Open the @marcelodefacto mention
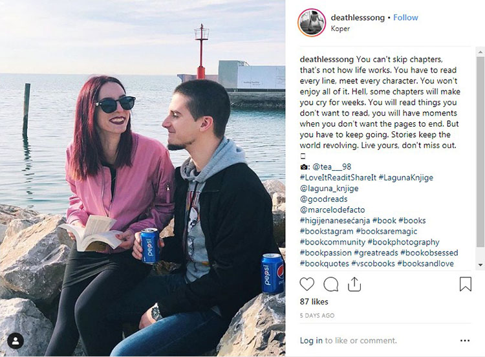The height and width of the screenshot is (357, 485). [332, 210]
